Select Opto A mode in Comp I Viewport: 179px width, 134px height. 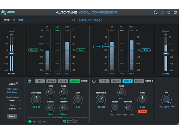click(x=51, y=81)
